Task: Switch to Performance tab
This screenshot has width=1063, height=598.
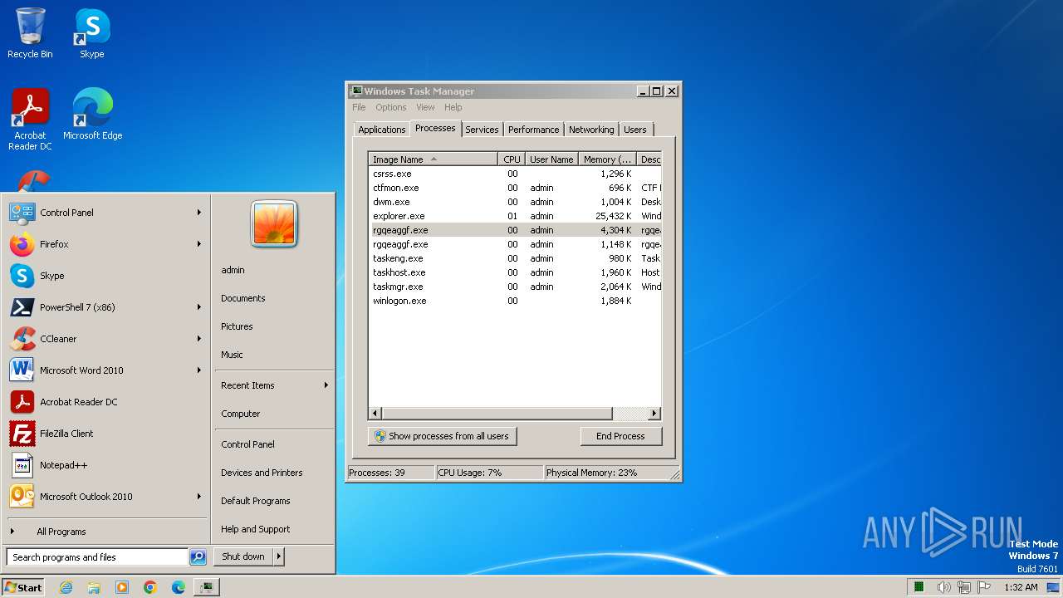Action: click(533, 130)
